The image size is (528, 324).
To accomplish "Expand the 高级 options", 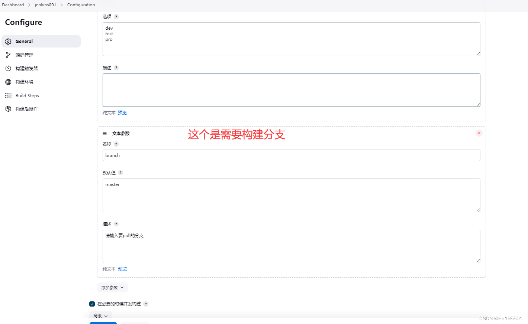I will point(100,316).
